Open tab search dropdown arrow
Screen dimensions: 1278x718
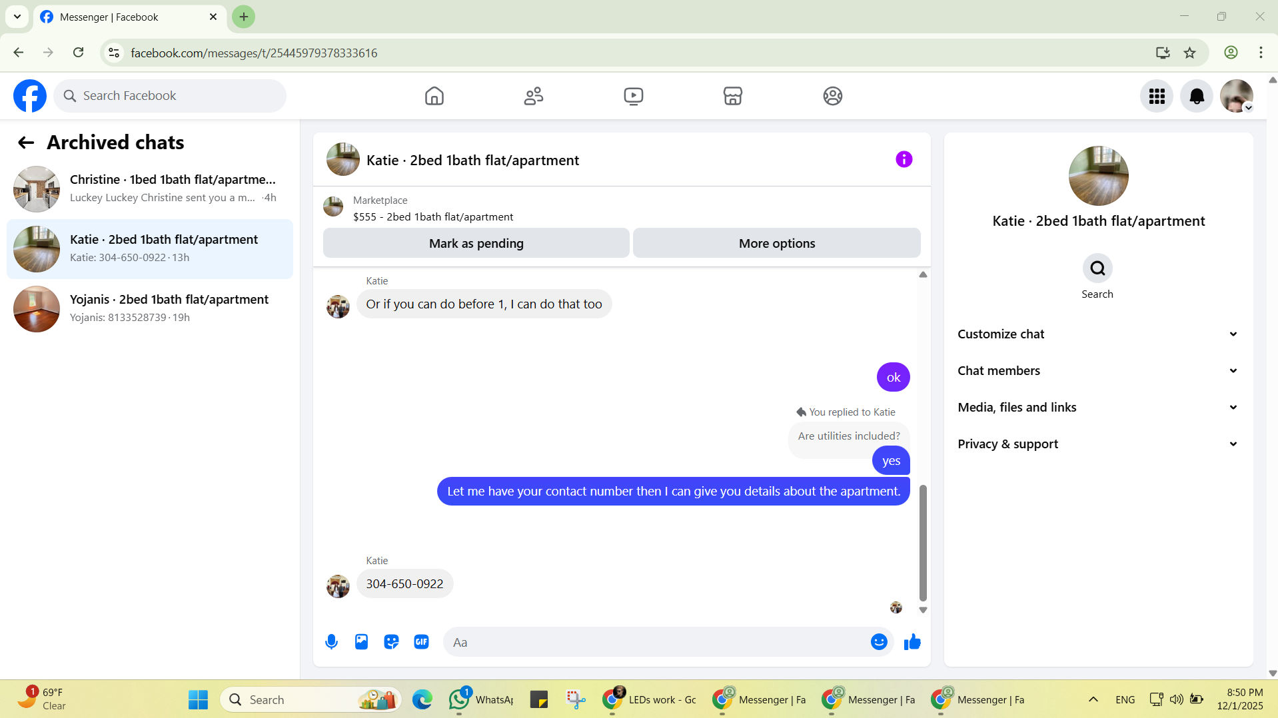17,17
